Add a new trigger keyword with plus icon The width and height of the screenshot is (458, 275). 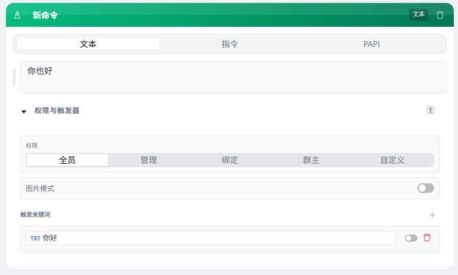click(432, 215)
